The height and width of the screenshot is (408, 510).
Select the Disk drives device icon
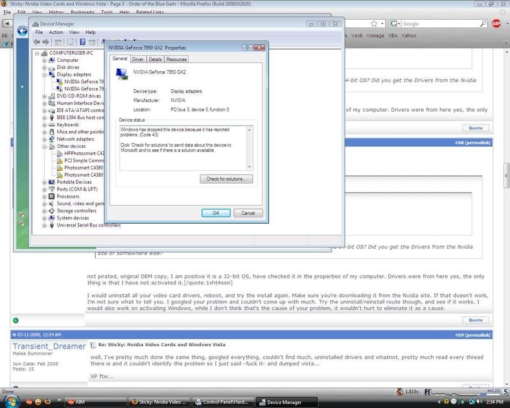pyautogui.click(x=52, y=68)
